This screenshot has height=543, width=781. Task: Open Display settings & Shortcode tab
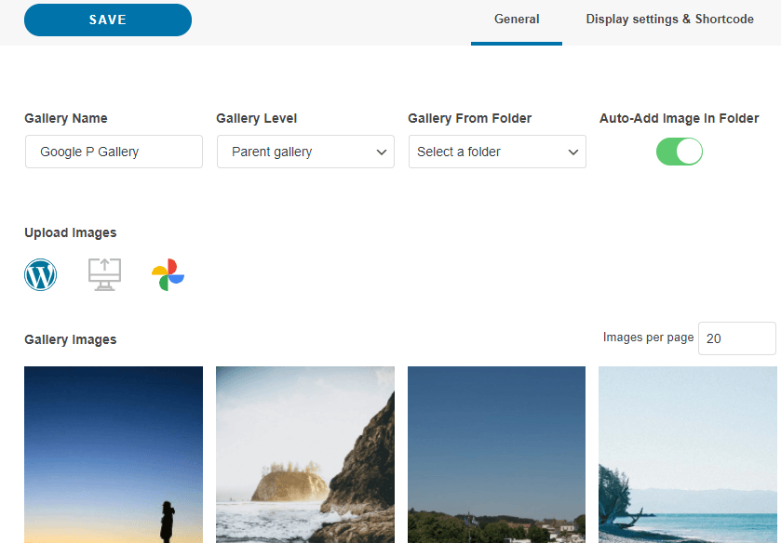point(669,20)
